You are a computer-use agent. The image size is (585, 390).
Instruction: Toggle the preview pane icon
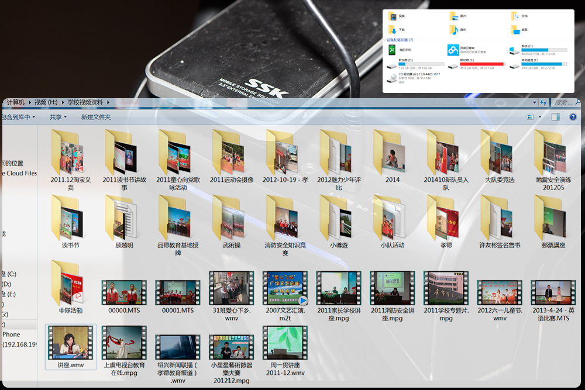click(556, 117)
